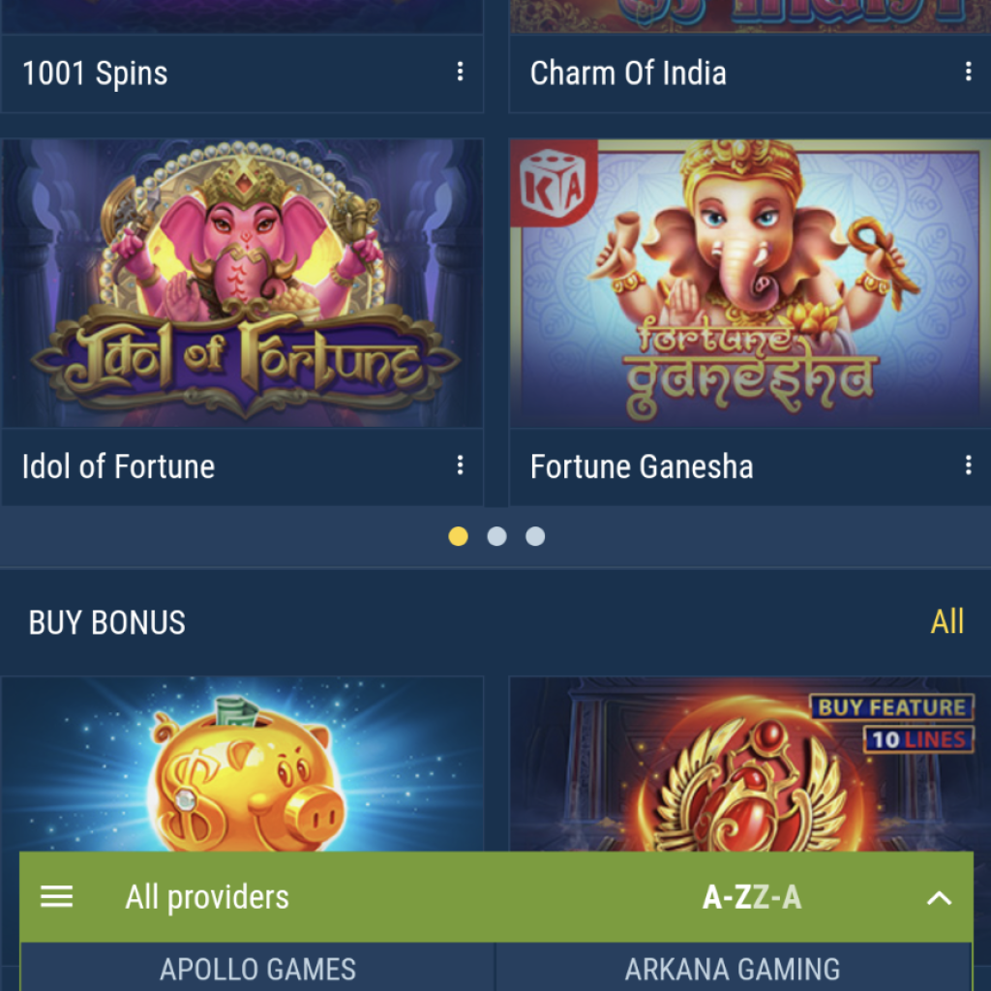Select the third carousel page dot
Image resolution: width=991 pixels, height=991 pixels.
535,536
